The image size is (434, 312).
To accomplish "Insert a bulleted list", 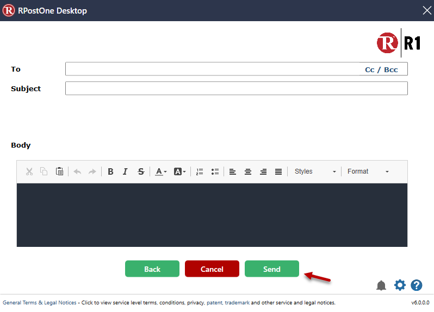I will tap(215, 172).
